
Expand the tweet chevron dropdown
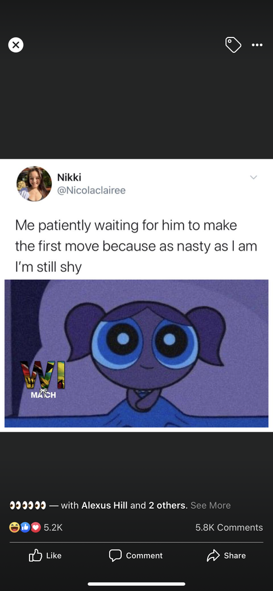[x=254, y=177]
